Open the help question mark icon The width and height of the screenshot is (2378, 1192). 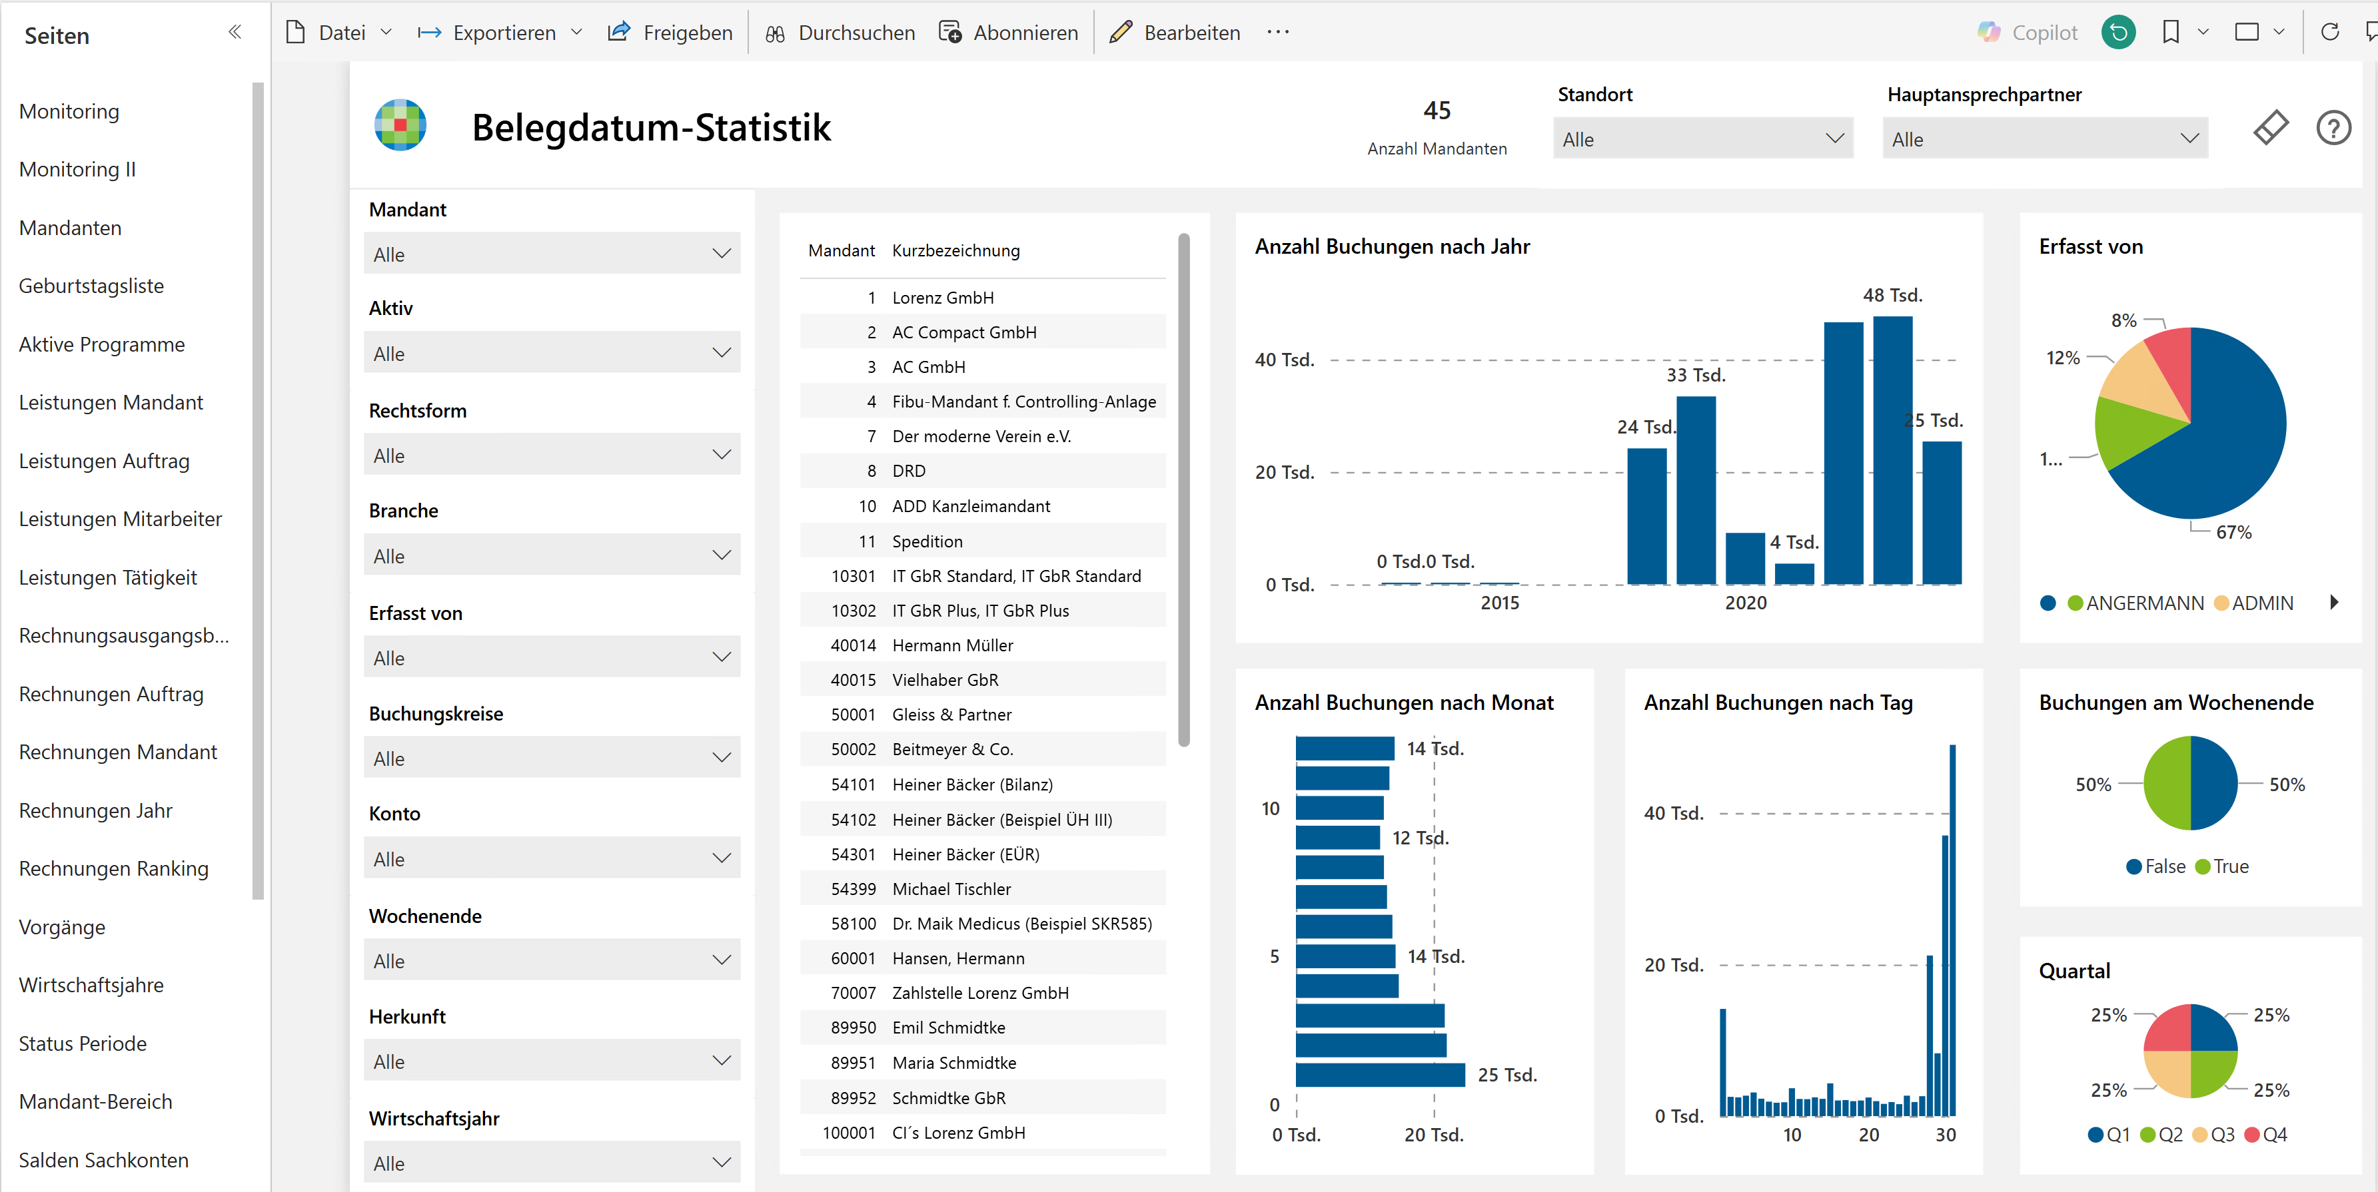point(2333,127)
